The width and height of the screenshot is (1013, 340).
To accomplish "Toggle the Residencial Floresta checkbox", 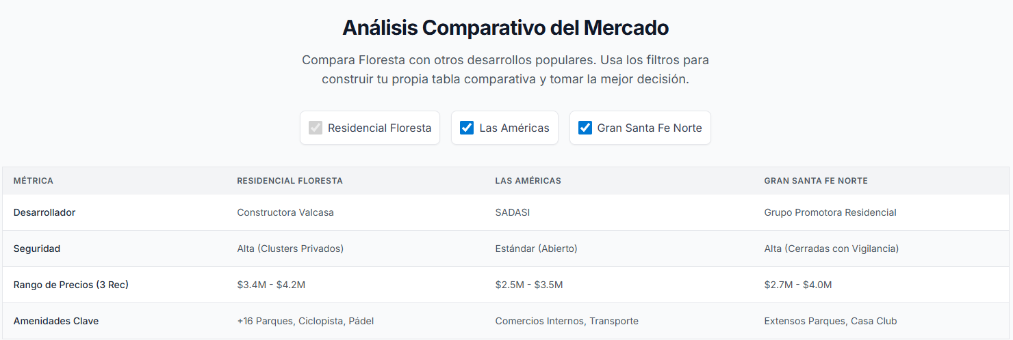I will point(316,128).
